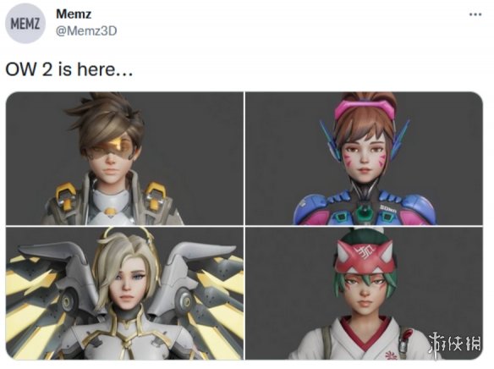Image resolution: width=494 pixels, height=369 pixels.
Task: Click Kiriko's white kimono collar
Action: click(x=365, y=334)
